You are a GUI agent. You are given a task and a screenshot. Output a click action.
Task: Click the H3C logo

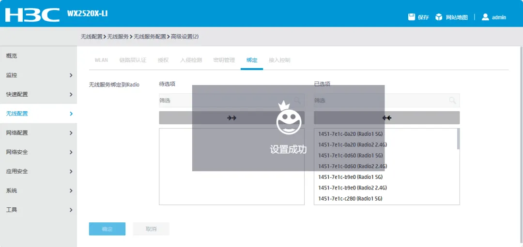(x=32, y=15)
